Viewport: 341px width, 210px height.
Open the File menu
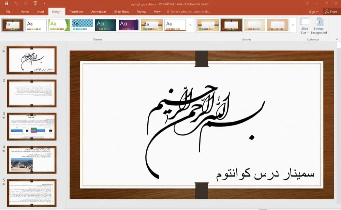pos(8,12)
